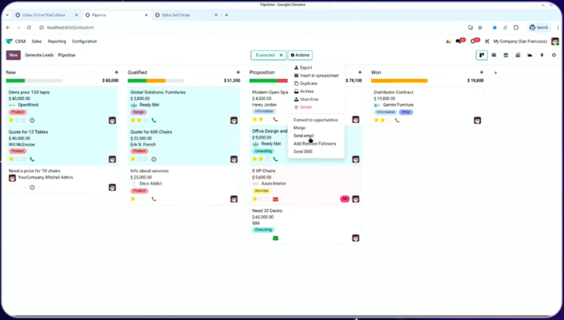Set first priority star on 5 VP Chairs
Screen dimensions: 564x320
pos(255,199)
